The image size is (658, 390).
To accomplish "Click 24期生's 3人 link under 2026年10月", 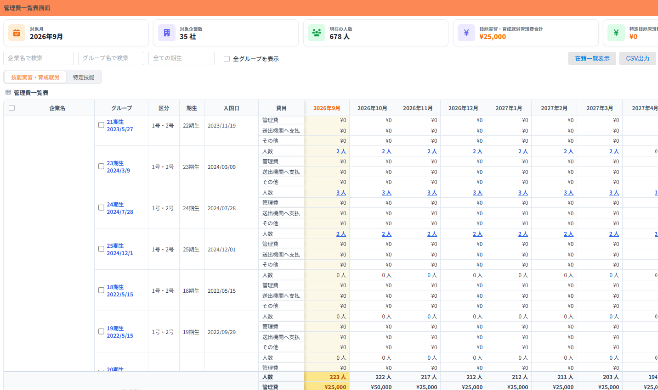I will pyautogui.click(x=386, y=193).
